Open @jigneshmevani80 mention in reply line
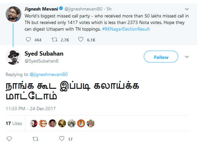This screenshot has height=148, width=197. (49, 74)
